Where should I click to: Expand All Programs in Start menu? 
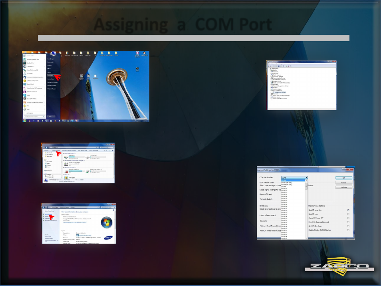point(30,113)
